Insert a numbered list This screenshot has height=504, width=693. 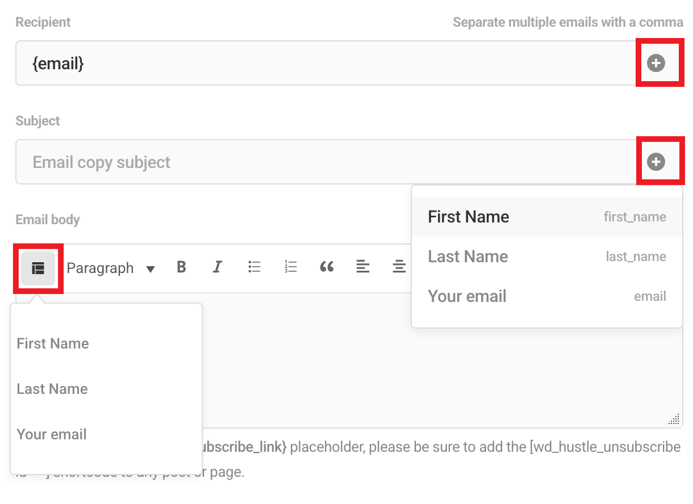290,267
